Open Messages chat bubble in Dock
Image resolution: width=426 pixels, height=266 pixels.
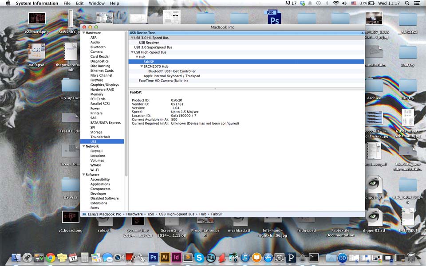coord(107,257)
